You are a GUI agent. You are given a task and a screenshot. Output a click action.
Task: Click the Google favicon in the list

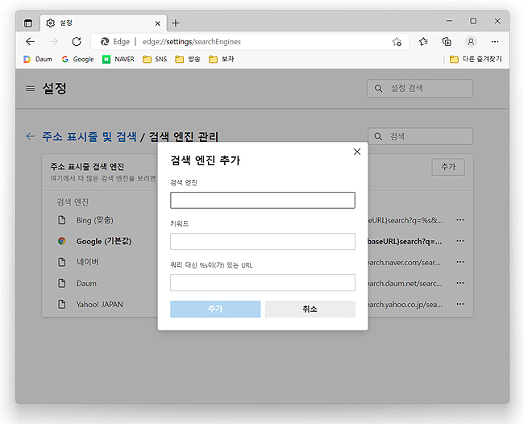(62, 241)
